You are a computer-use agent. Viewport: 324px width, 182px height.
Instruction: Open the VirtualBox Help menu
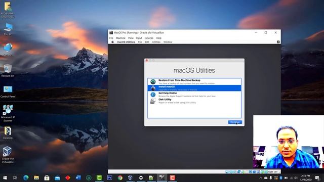(158, 38)
